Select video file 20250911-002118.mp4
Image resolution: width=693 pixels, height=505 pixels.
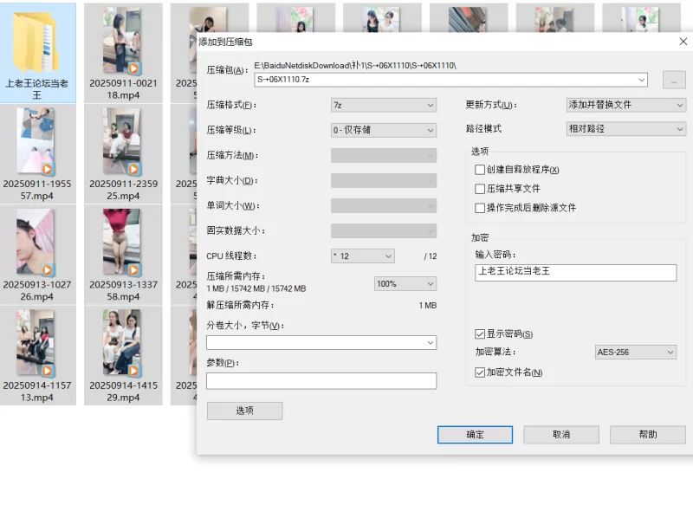tap(123, 53)
